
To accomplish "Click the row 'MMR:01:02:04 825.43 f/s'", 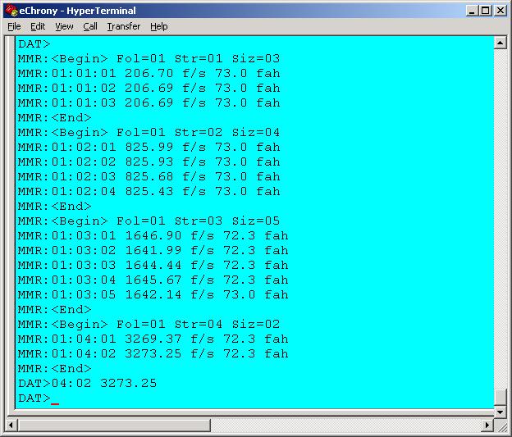I will click(x=149, y=192).
